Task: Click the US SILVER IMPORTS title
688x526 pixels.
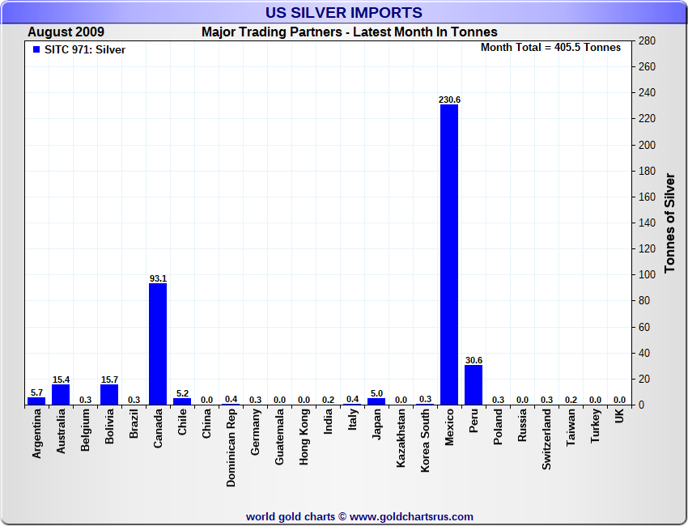Action: pos(344,13)
